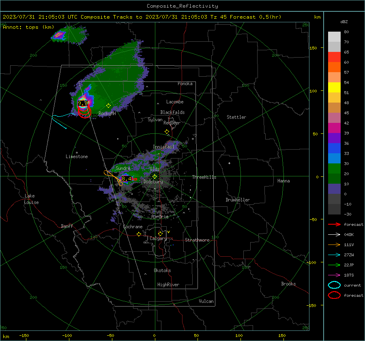Click the Banff city label

67,226
